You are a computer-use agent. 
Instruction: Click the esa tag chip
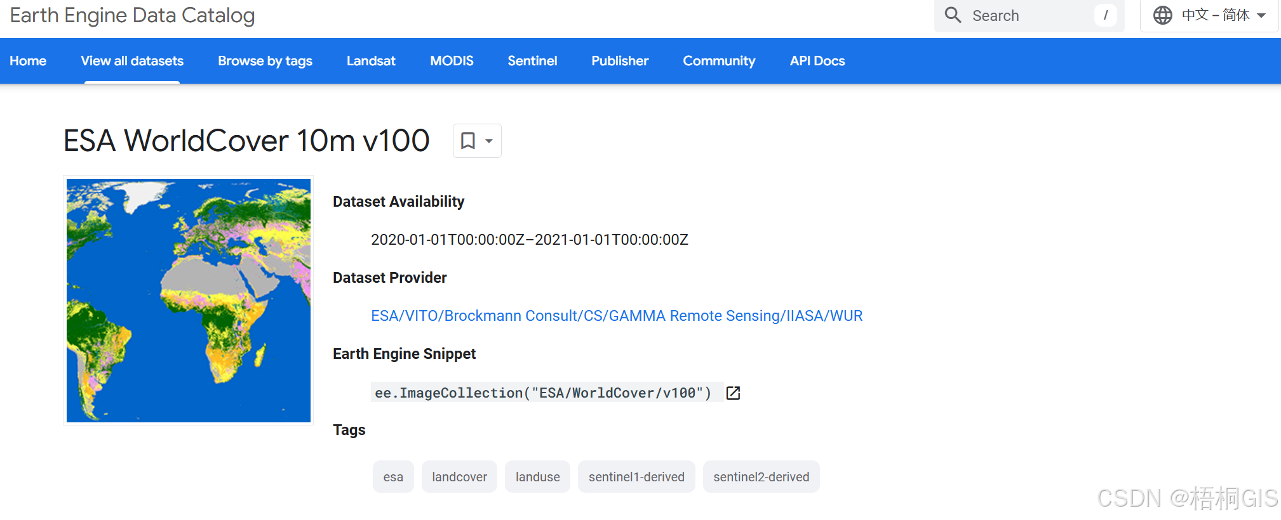pyautogui.click(x=393, y=477)
